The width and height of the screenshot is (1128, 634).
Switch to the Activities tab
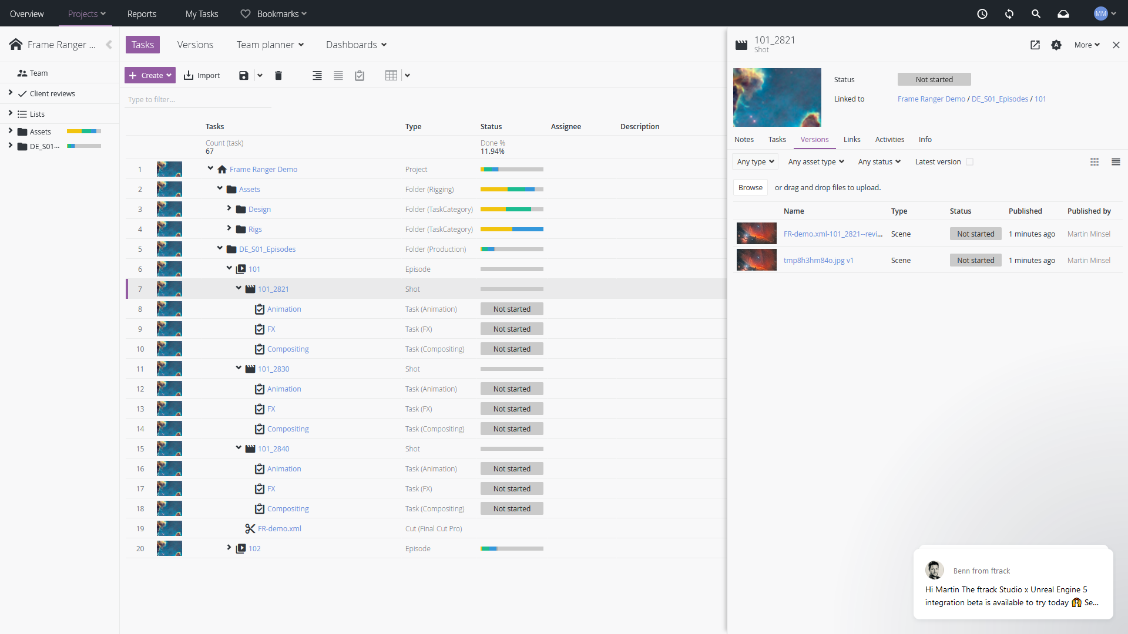[889, 139]
